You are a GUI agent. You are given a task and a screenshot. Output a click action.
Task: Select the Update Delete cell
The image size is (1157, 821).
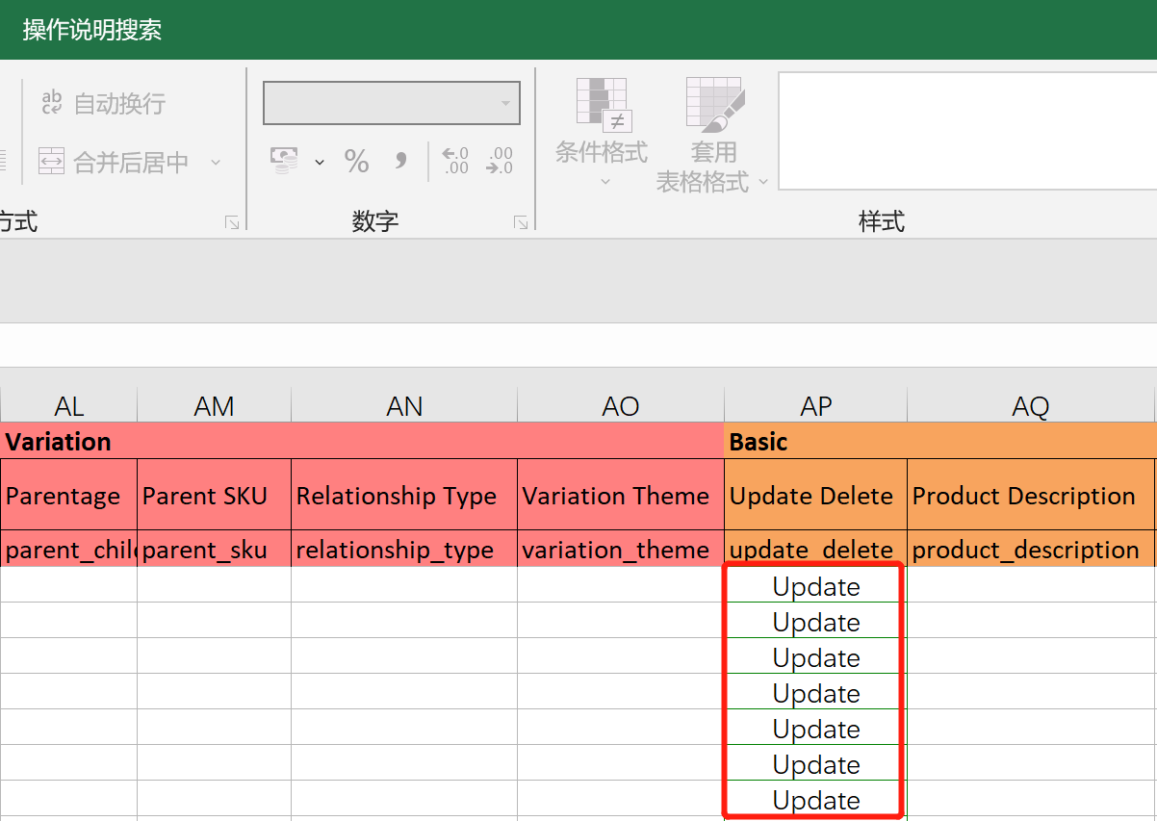(x=815, y=495)
